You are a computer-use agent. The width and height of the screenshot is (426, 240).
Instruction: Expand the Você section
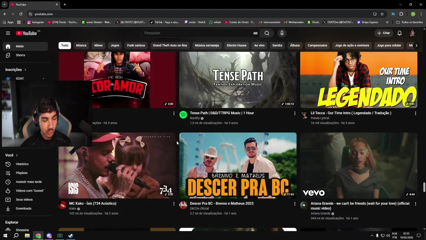click(12, 155)
